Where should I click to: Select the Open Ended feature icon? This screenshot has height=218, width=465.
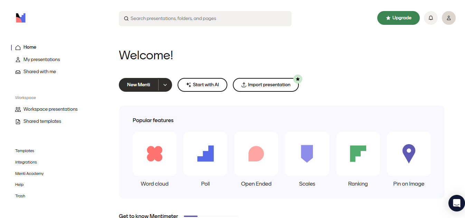pyautogui.click(x=256, y=154)
